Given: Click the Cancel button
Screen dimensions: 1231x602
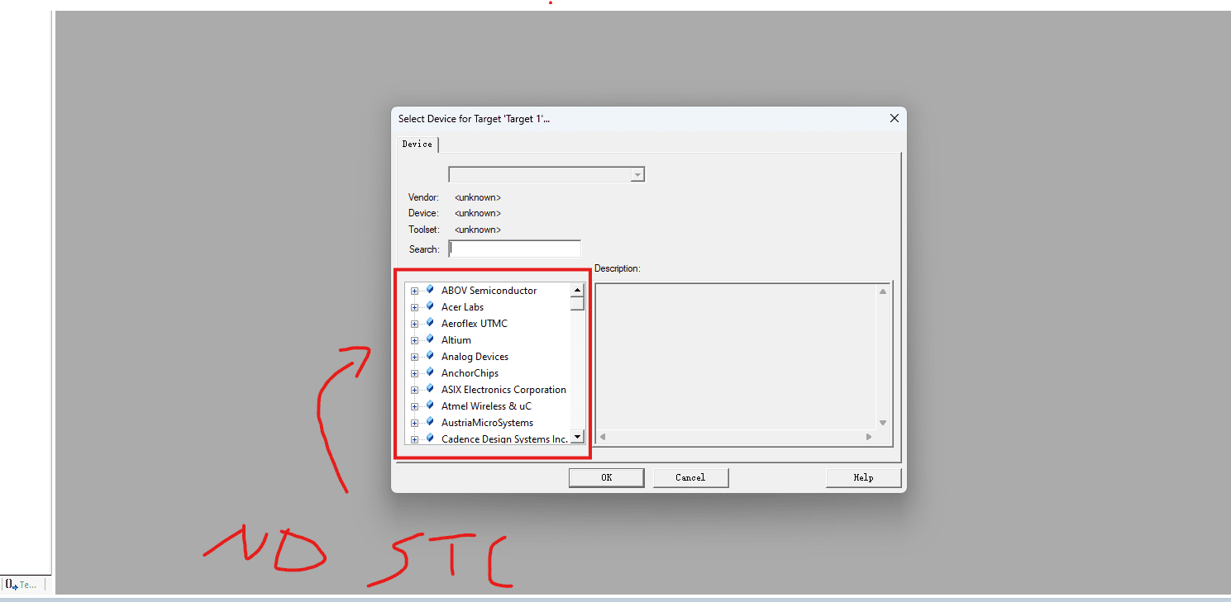Looking at the screenshot, I should 690,477.
